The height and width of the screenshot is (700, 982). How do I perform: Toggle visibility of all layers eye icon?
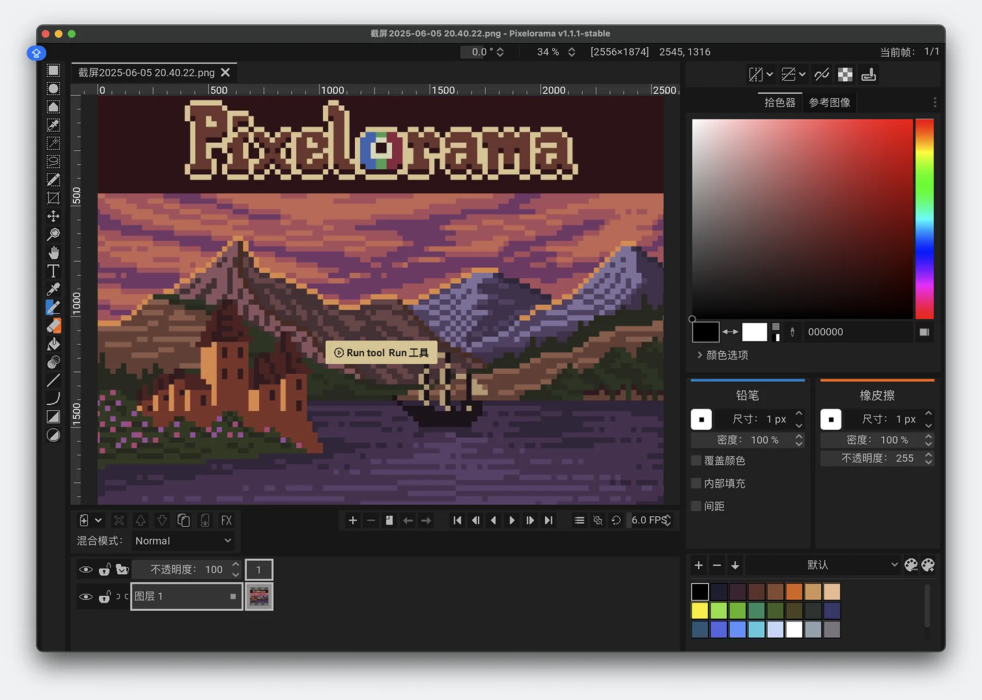85,569
